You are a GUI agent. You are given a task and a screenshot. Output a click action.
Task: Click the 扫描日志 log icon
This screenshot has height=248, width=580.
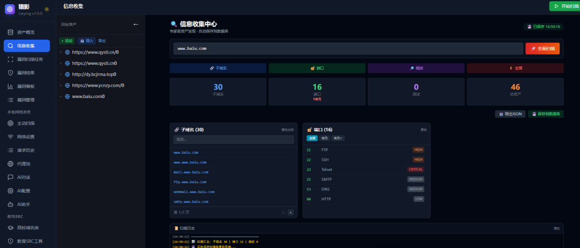[177, 228]
